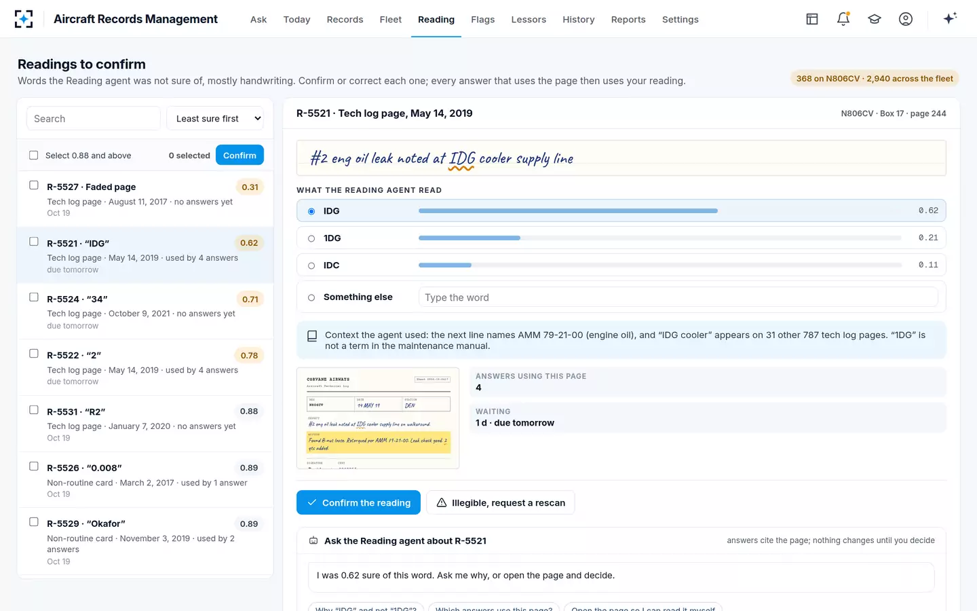Click the Search field in the readings list

pos(94,119)
